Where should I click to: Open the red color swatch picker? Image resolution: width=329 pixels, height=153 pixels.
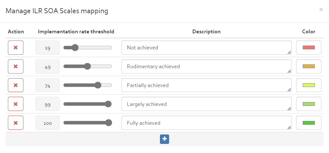309,47
